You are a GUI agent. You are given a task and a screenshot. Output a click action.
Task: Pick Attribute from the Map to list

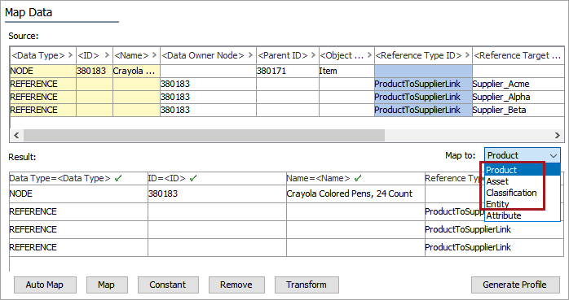pos(523,215)
